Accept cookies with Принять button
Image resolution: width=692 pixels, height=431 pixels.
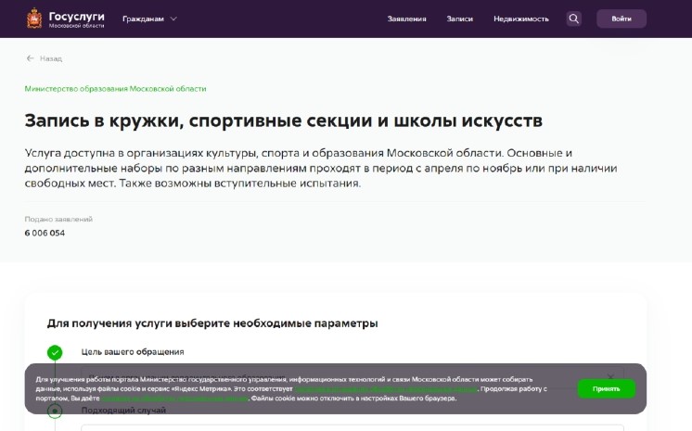point(607,388)
